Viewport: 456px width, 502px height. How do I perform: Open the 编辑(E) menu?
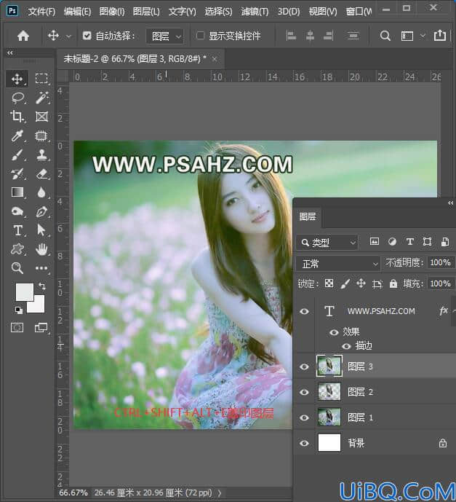pyautogui.click(x=77, y=12)
